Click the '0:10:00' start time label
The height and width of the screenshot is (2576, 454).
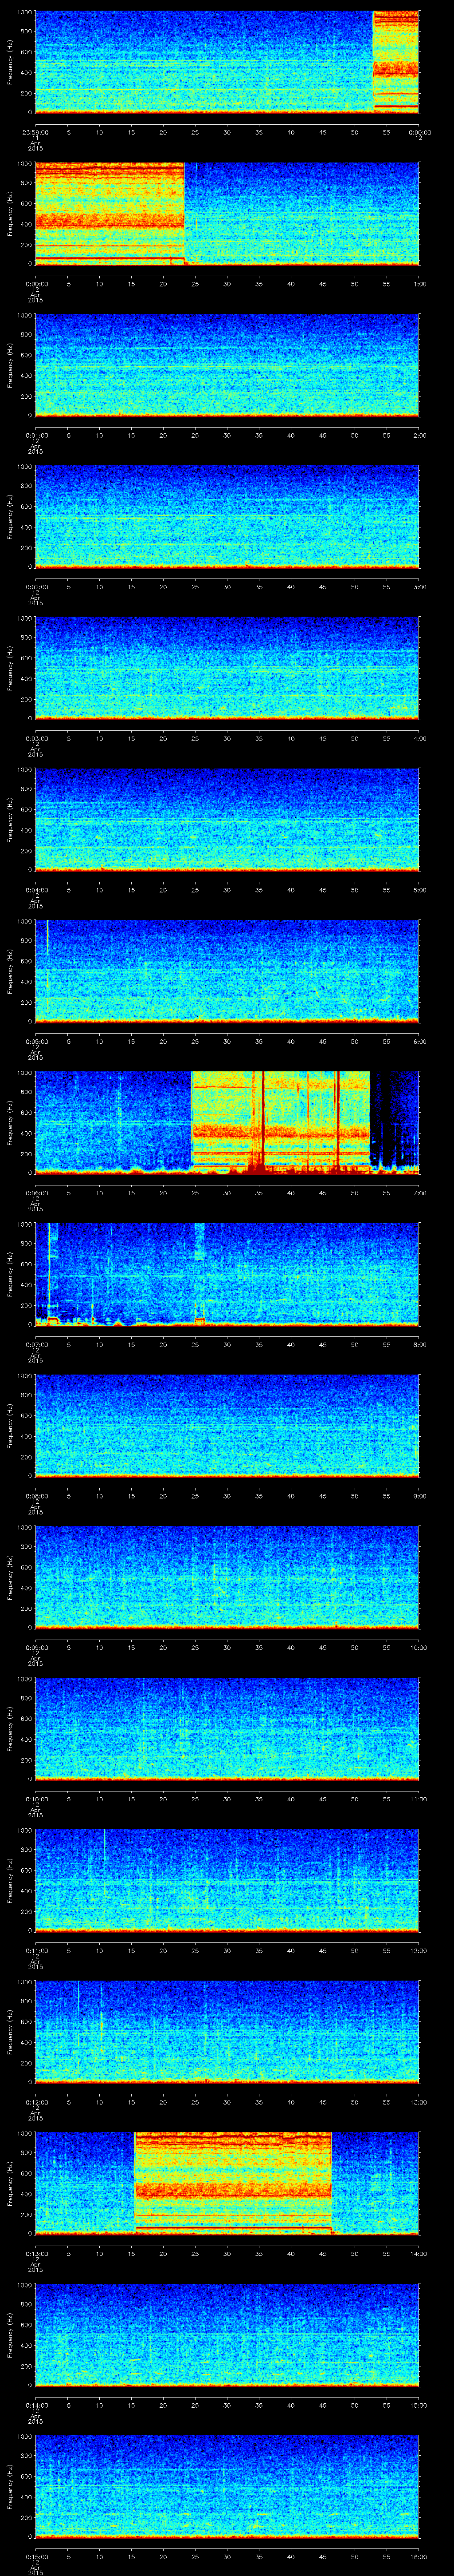pyautogui.click(x=36, y=1798)
